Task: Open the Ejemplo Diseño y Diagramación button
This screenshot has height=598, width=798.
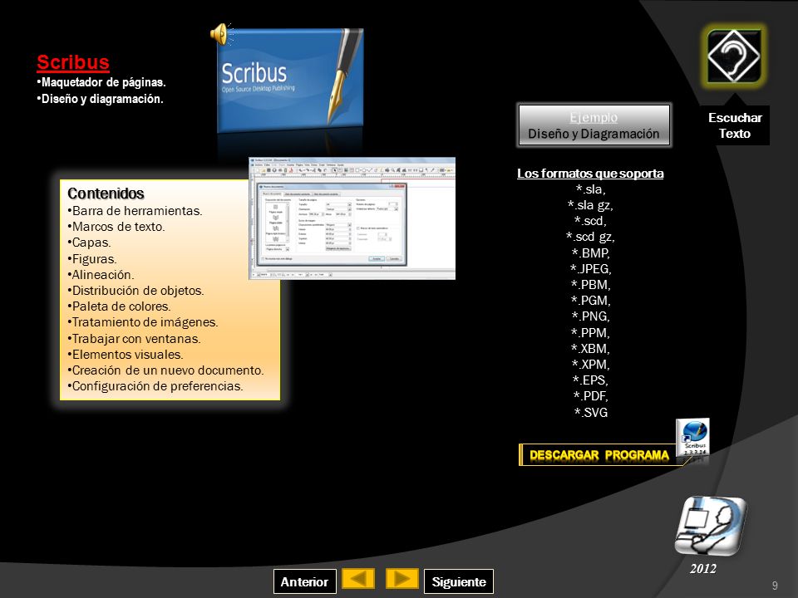Action: (x=594, y=125)
